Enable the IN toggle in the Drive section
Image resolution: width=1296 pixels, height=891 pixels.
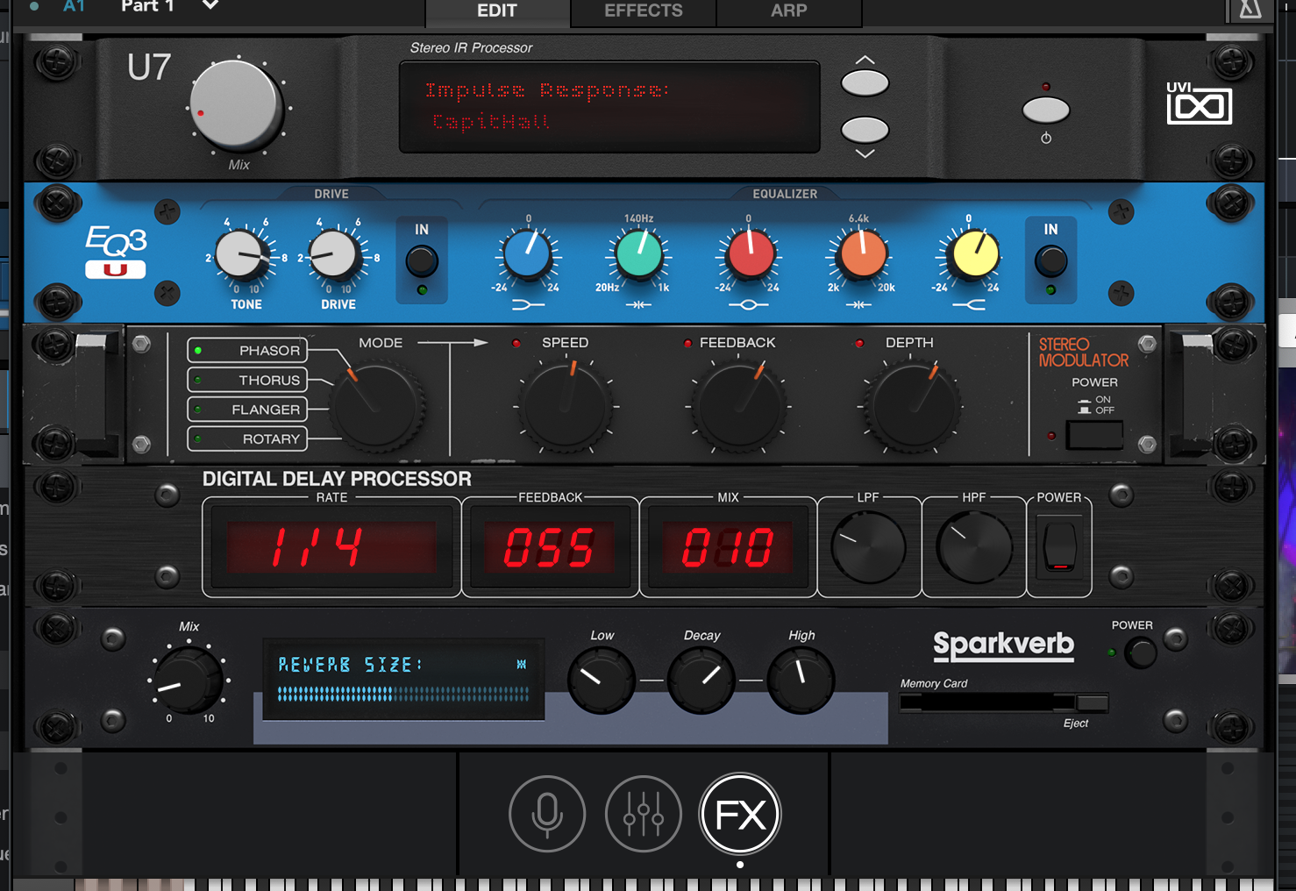click(x=421, y=260)
